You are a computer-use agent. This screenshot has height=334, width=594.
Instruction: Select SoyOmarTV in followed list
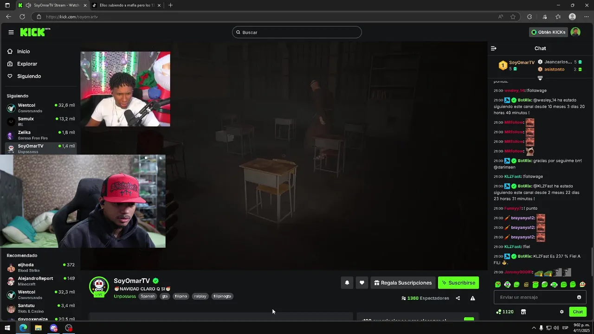(x=41, y=148)
